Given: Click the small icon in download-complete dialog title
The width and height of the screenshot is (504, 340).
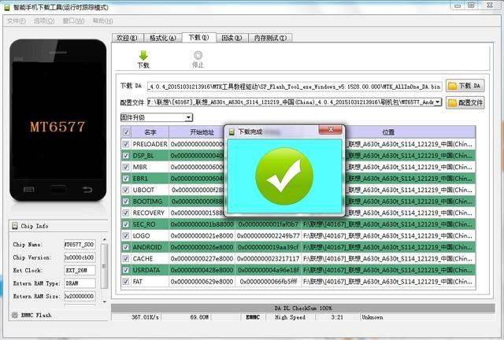Looking at the screenshot, I should (232, 131).
